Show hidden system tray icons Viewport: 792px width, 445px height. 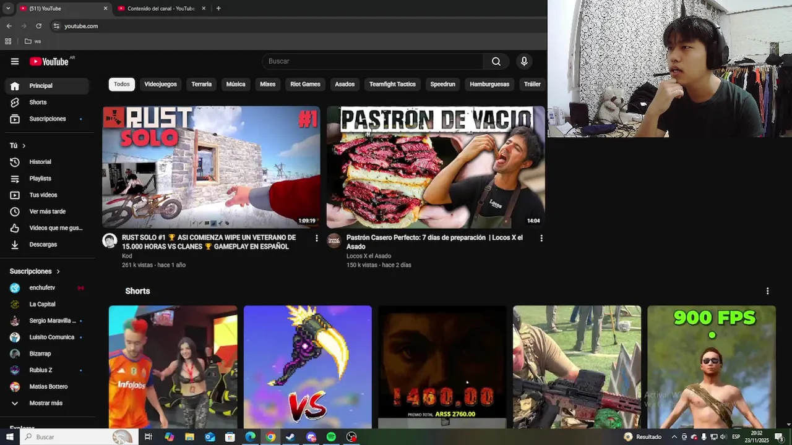(x=674, y=437)
